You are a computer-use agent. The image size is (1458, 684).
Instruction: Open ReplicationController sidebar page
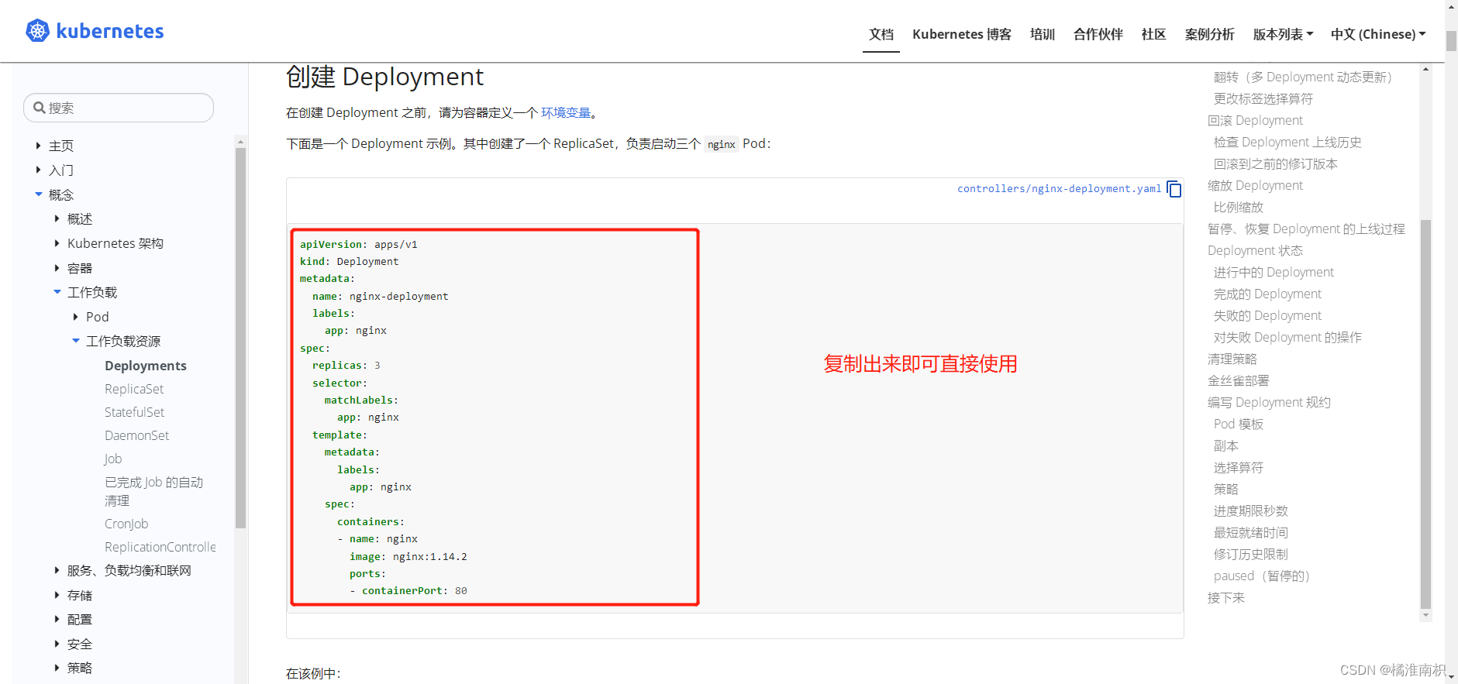[160, 547]
